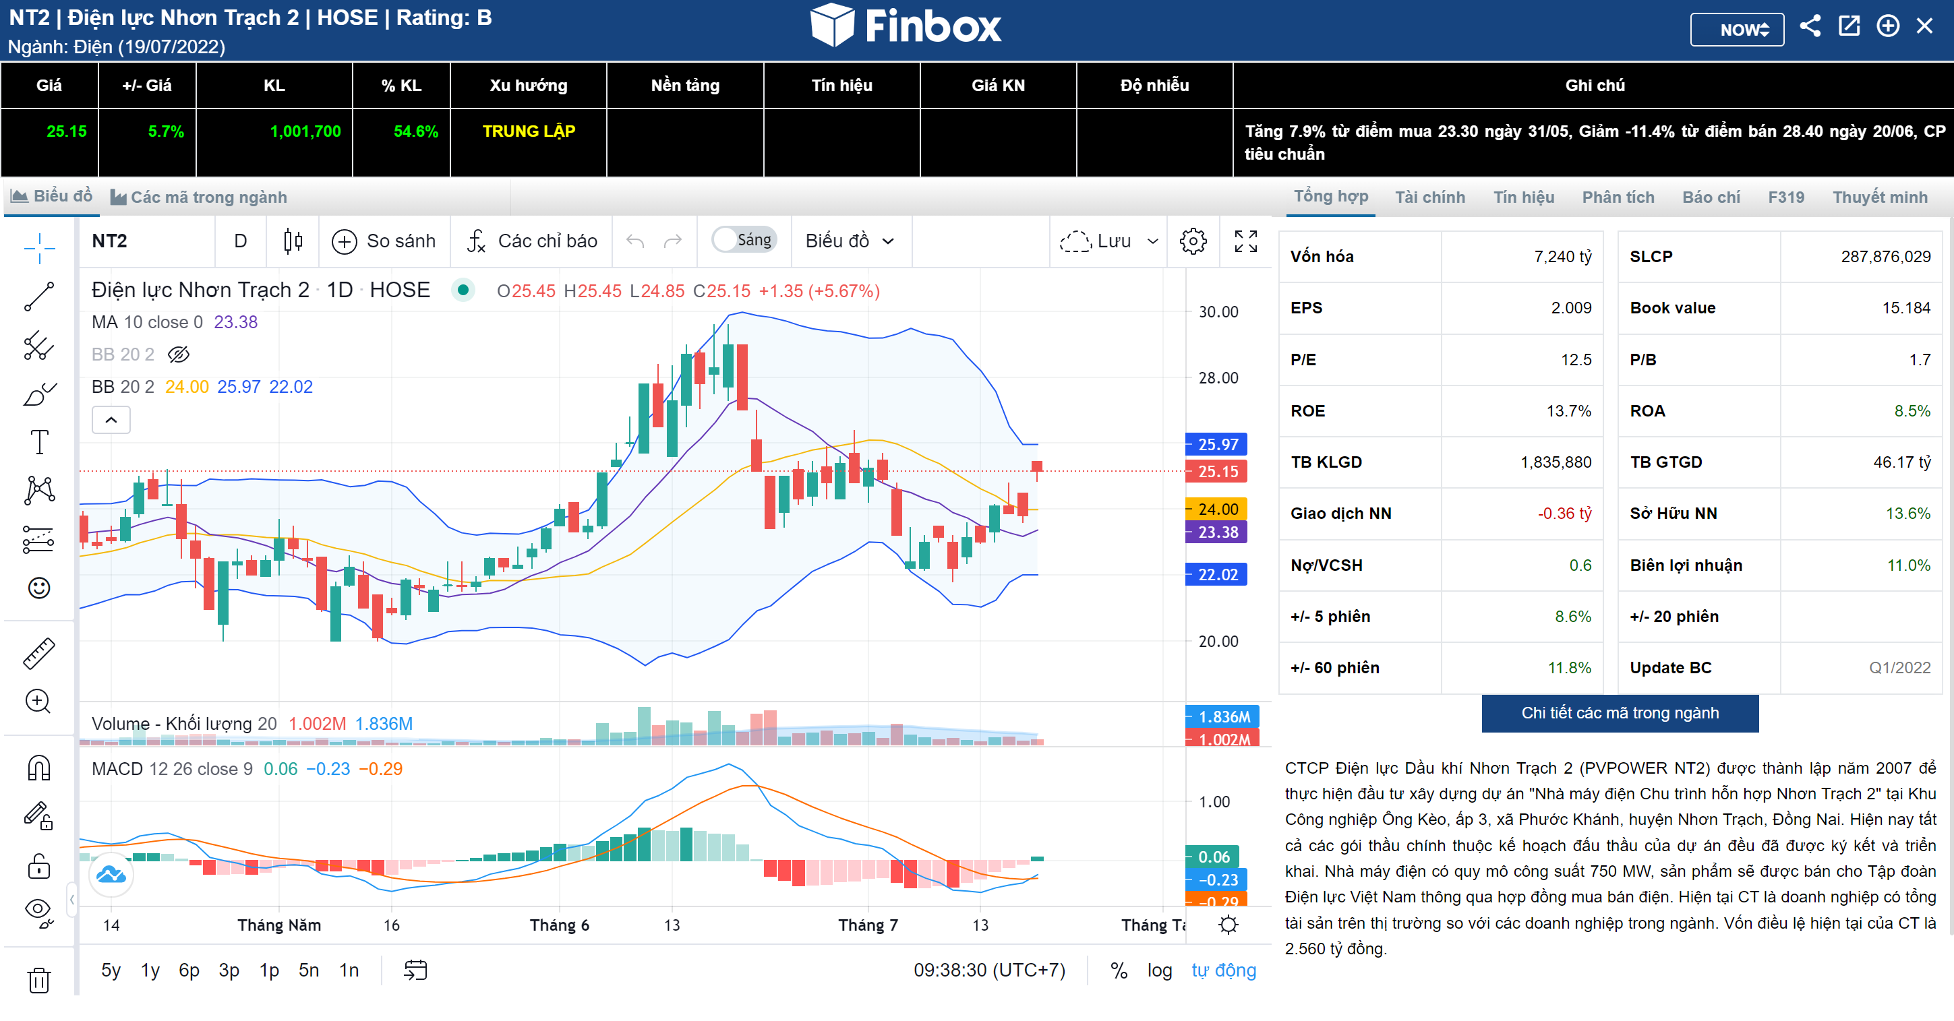Open the Các mã trong ngành tab
1954x1021 pixels.
point(200,197)
